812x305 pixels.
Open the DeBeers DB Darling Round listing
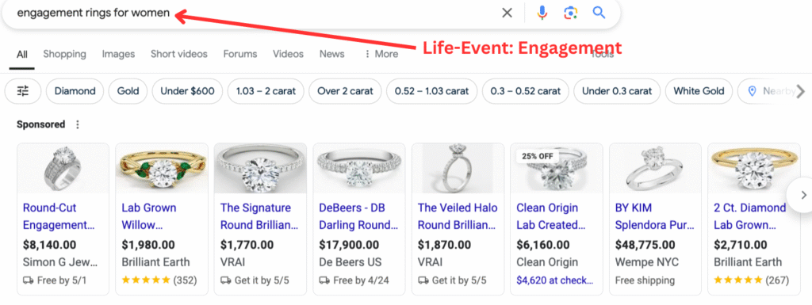tap(359, 216)
